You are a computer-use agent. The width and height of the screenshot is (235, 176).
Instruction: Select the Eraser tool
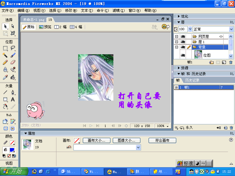(x=13, y=62)
